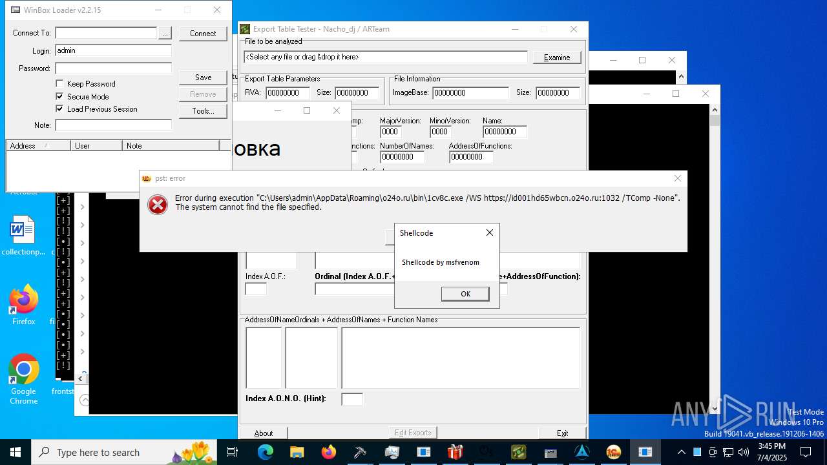
Task: Sort by the Address column header
Action: (x=38, y=146)
